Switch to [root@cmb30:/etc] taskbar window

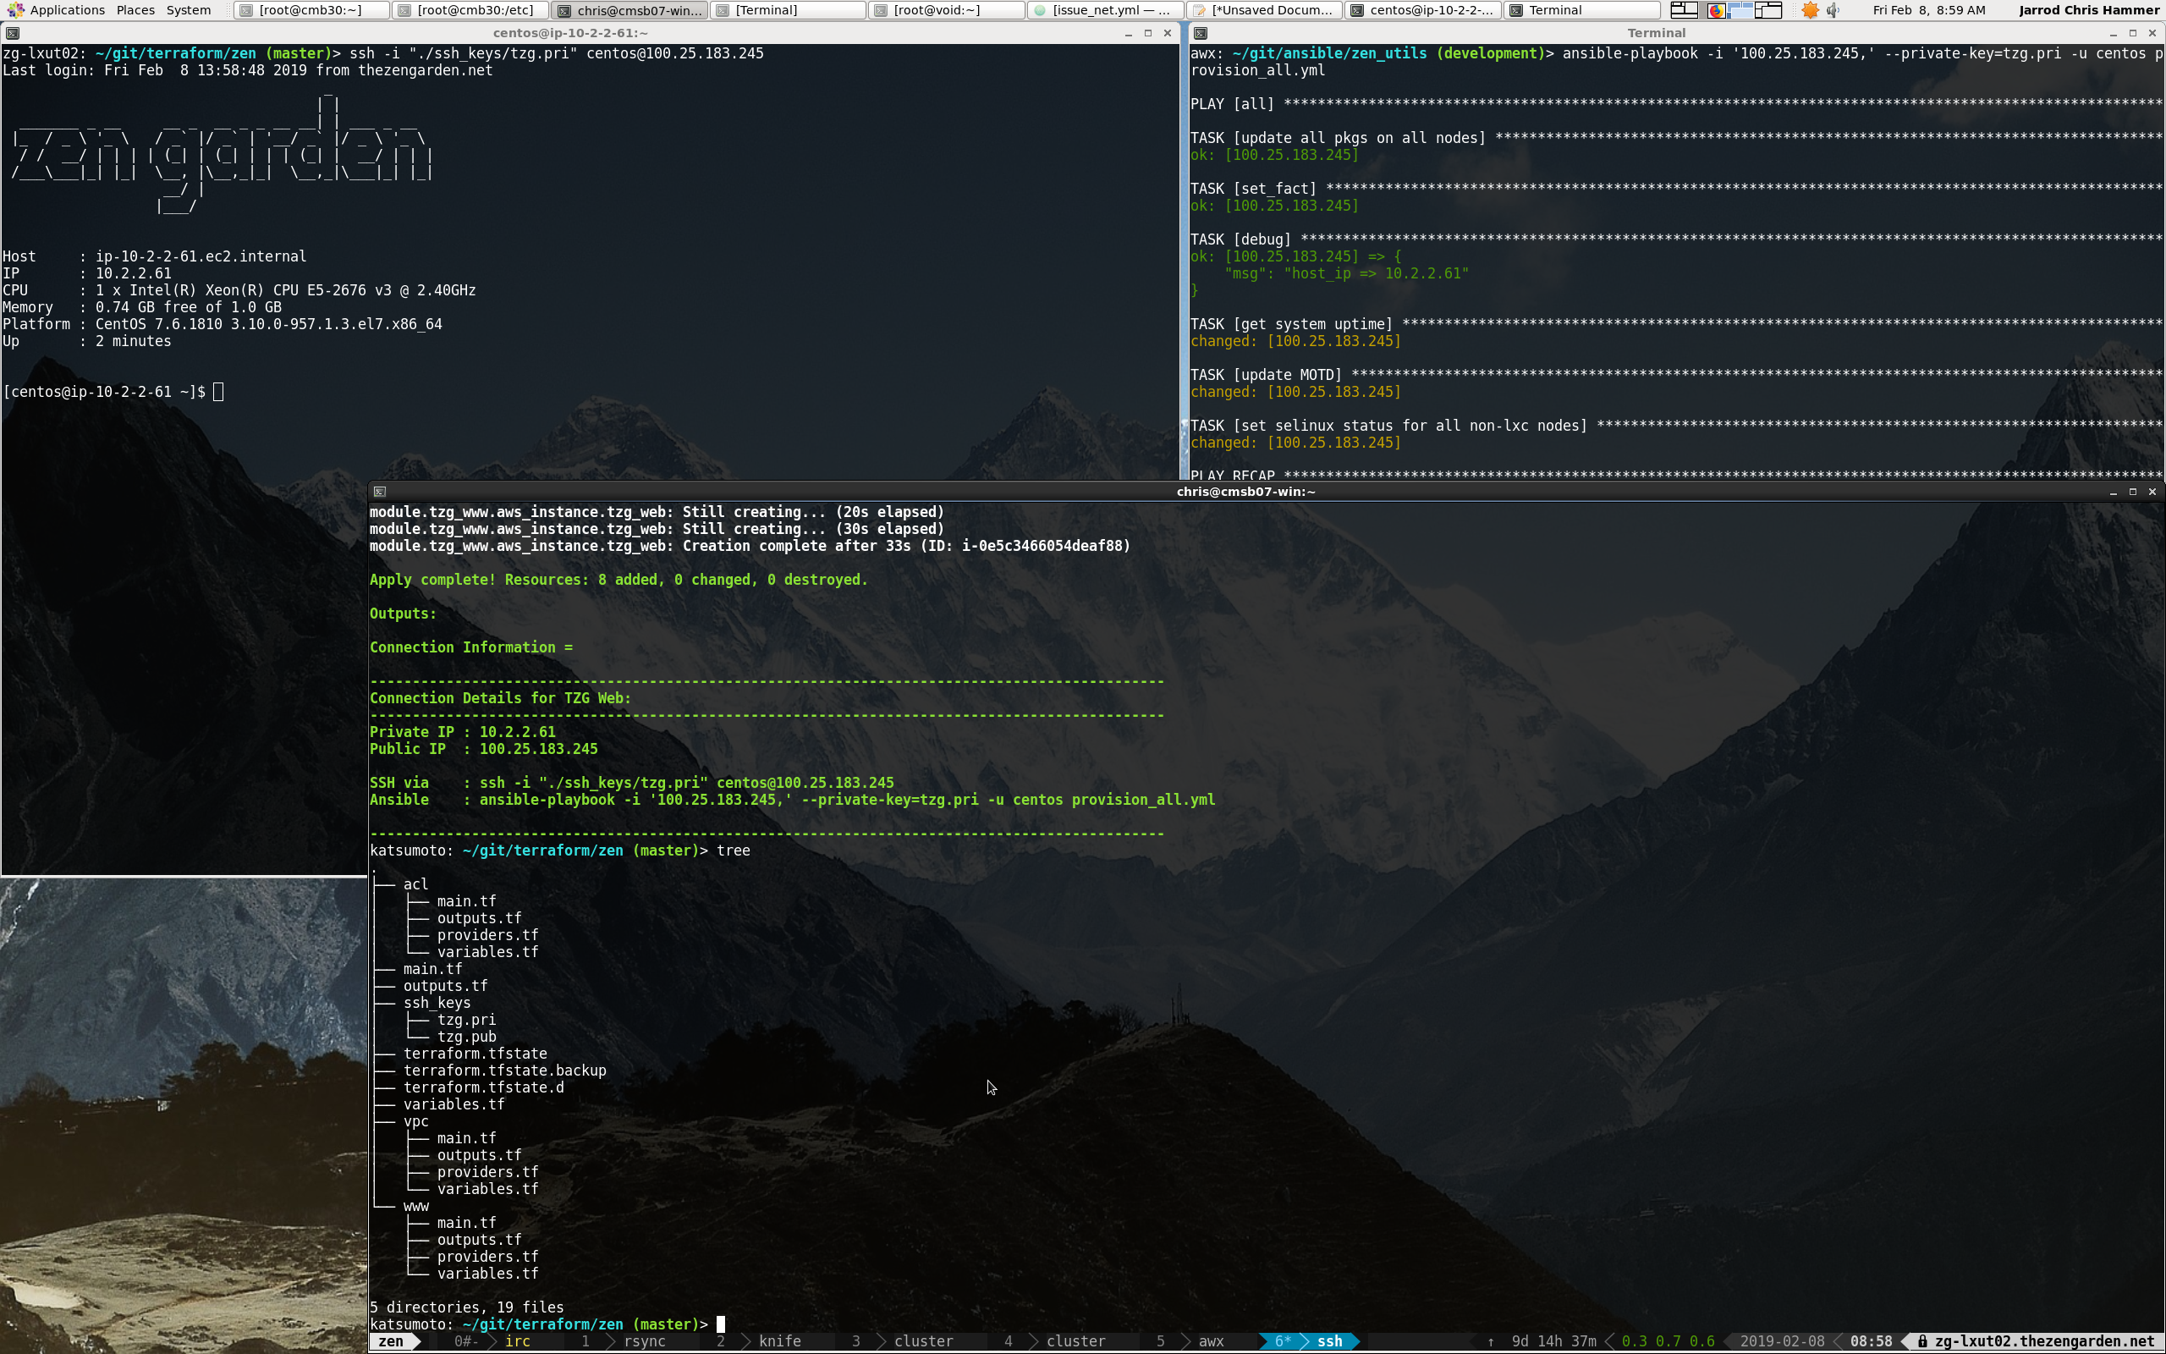[470, 10]
